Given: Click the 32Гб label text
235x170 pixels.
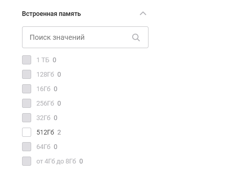Looking at the screenshot, I should (43, 118).
